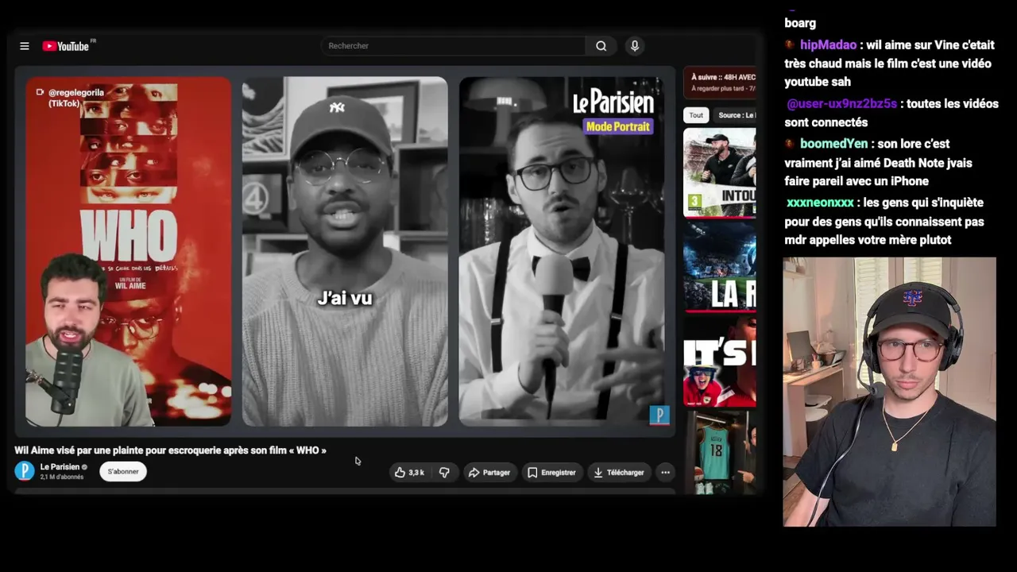The height and width of the screenshot is (572, 1017).
Task: Select the Tout filter chip
Action: 696,115
